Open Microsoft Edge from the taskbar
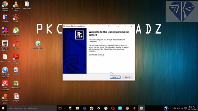The width and height of the screenshot is (198, 111). (84, 108)
